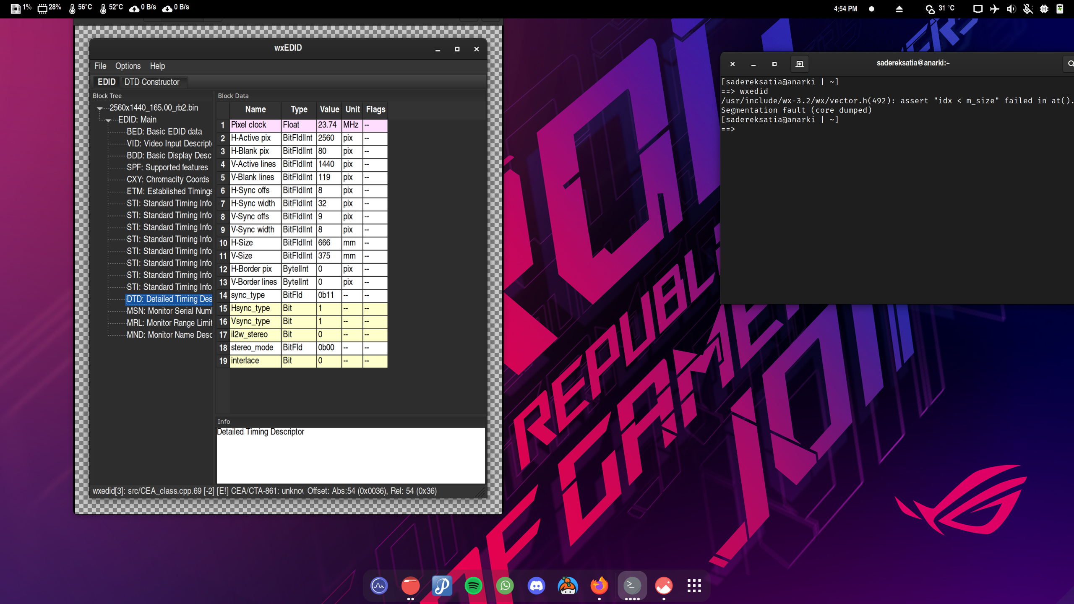
Task: Click the new tab button in terminal
Action: click(800, 64)
